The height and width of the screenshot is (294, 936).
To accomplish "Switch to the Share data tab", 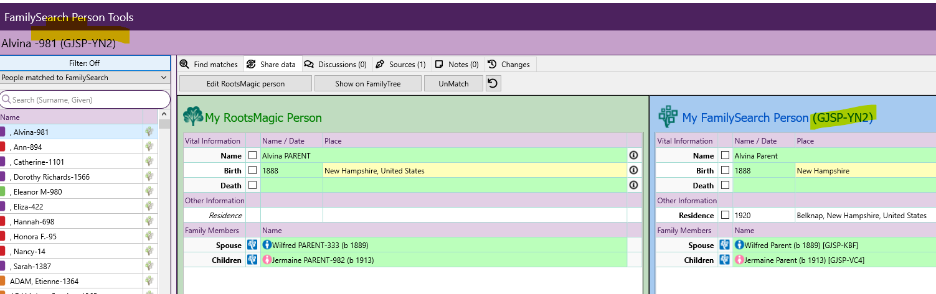I will [272, 64].
